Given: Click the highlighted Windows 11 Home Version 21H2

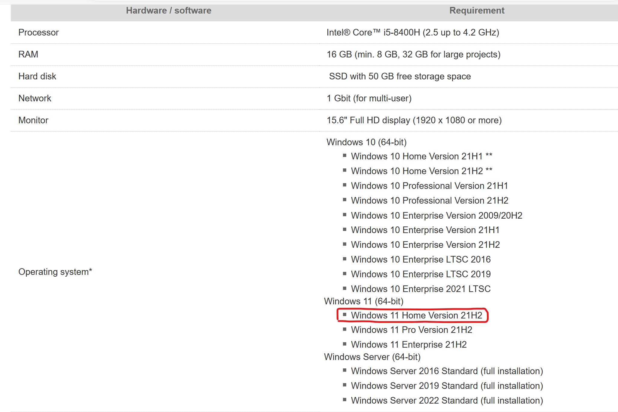Looking at the screenshot, I should [416, 315].
